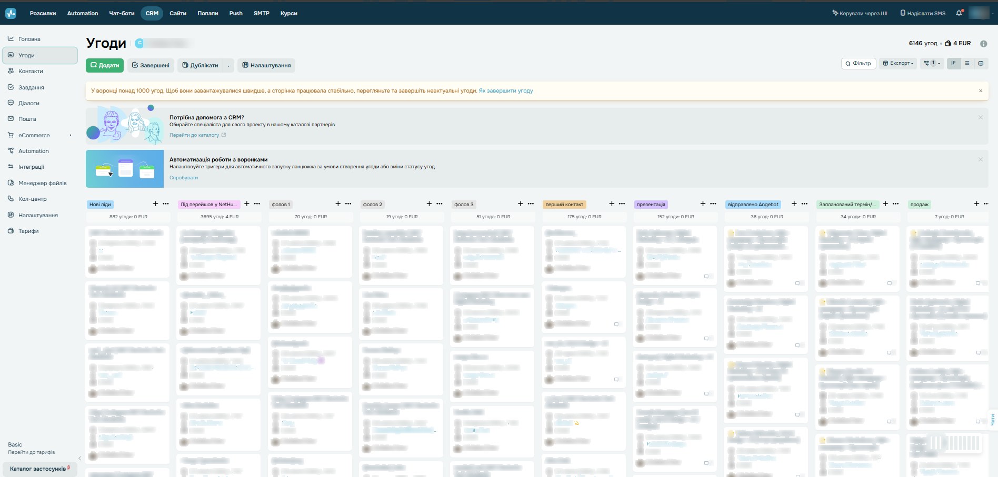Screen dimensions: 998x477
Task: Open the Завершені deals button
Action: pyautogui.click(x=151, y=65)
